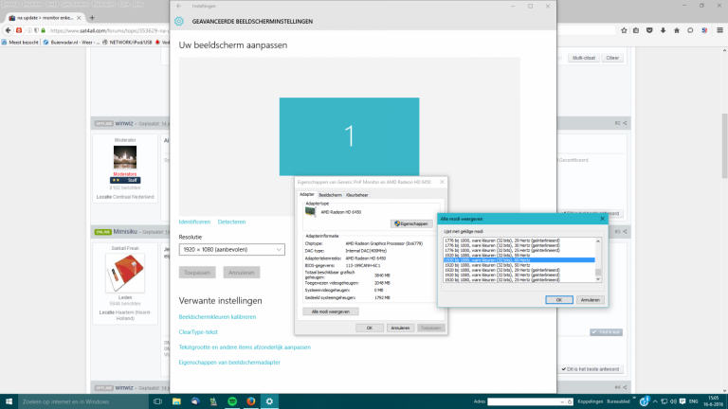Click the settings gear icon in header
This screenshot has width=728, height=409.
[179, 22]
